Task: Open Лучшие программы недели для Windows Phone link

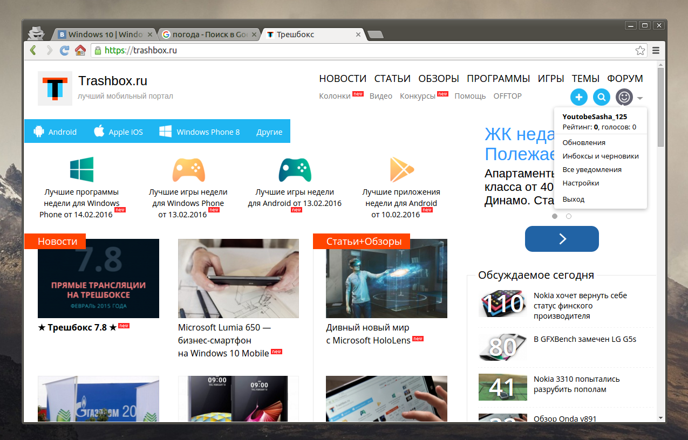Action: pyautogui.click(x=81, y=203)
